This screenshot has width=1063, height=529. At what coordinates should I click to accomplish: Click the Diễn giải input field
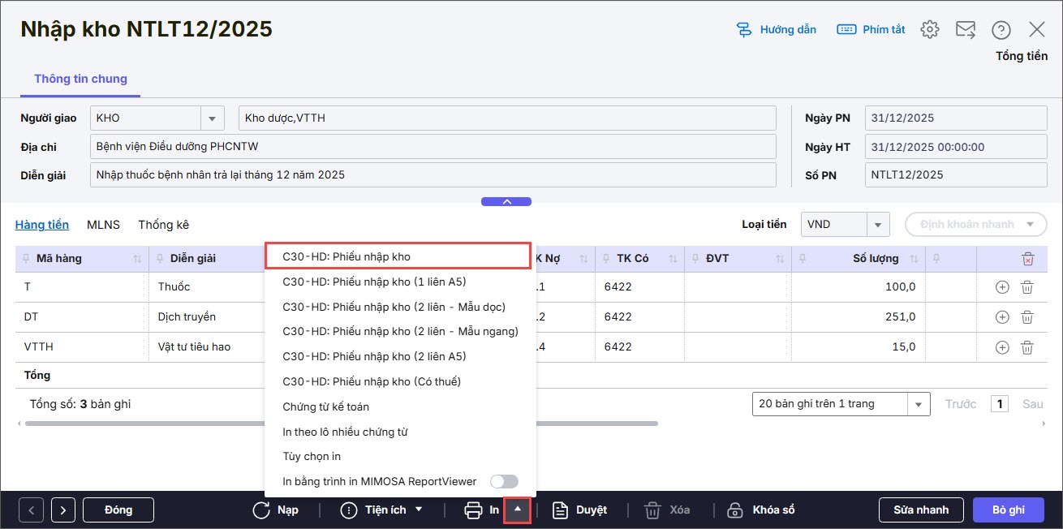pyautogui.click(x=433, y=175)
